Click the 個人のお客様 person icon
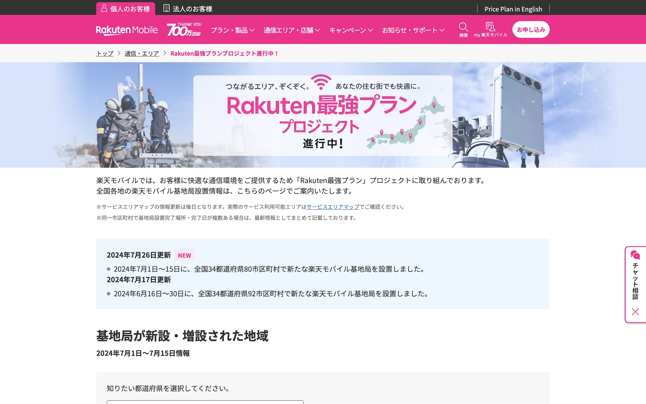The width and height of the screenshot is (646, 404). coord(104,8)
